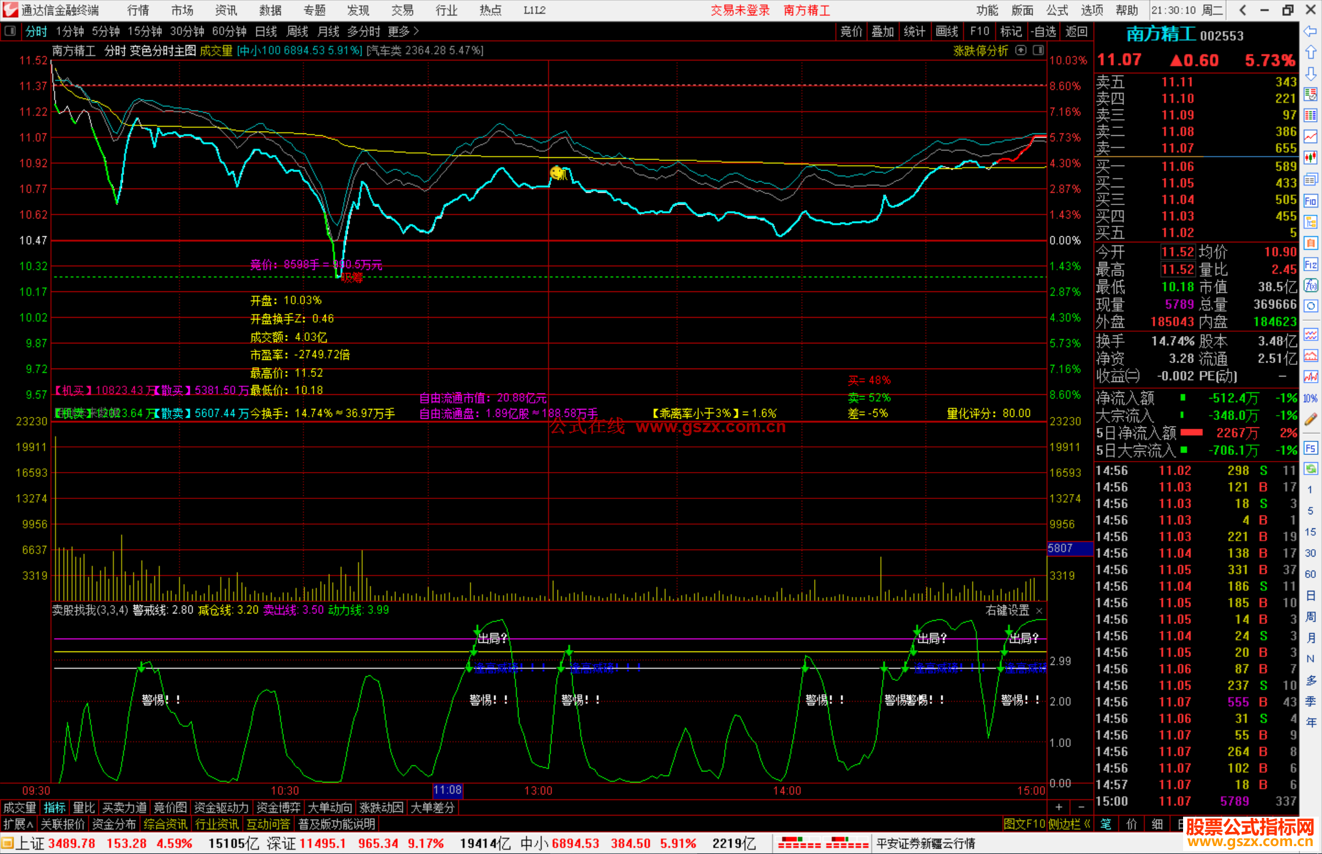Click the 张跌停分析 plus circle icon
This screenshot has height=854, width=1322.
point(1021,50)
